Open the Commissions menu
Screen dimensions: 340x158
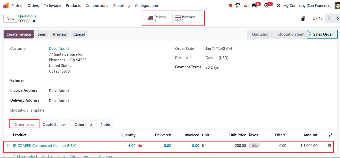[x=97, y=5]
